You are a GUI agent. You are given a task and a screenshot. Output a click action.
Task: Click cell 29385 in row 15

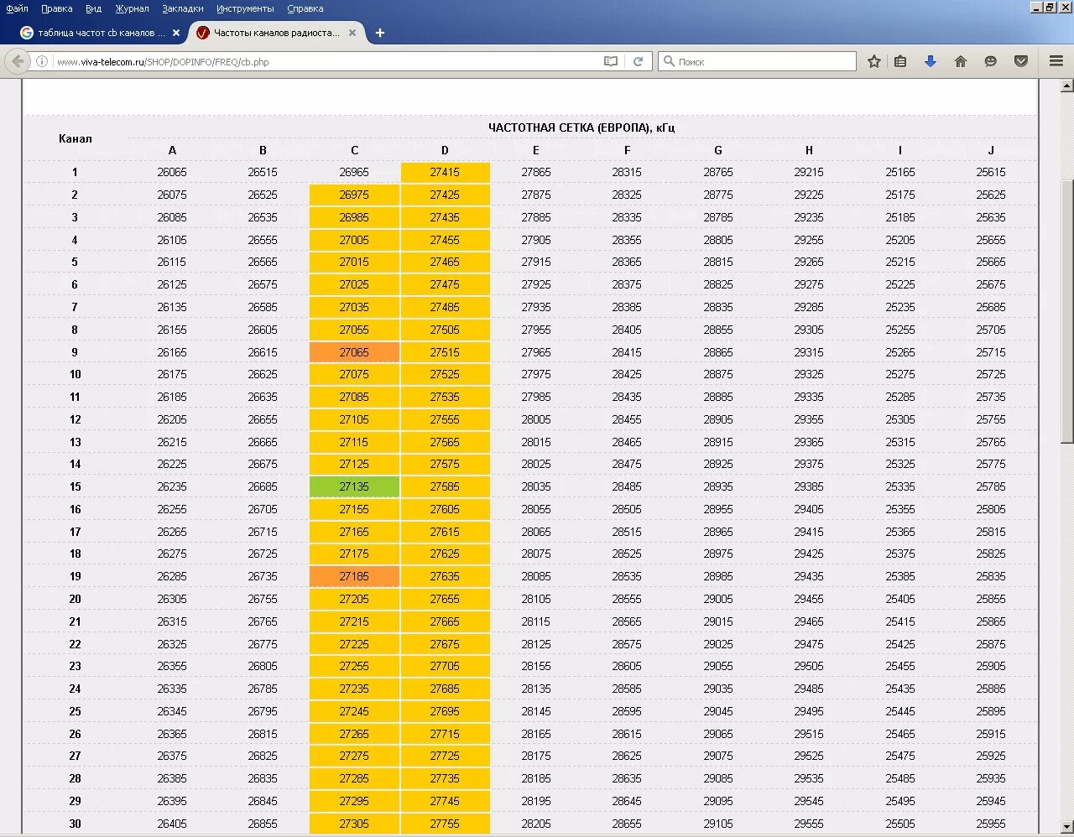[x=809, y=486]
